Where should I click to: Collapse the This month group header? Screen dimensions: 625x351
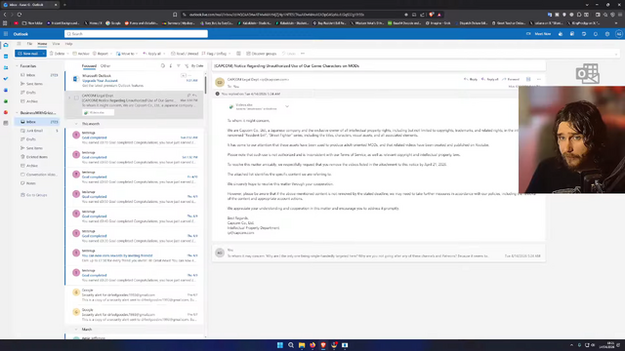[76, 124]
